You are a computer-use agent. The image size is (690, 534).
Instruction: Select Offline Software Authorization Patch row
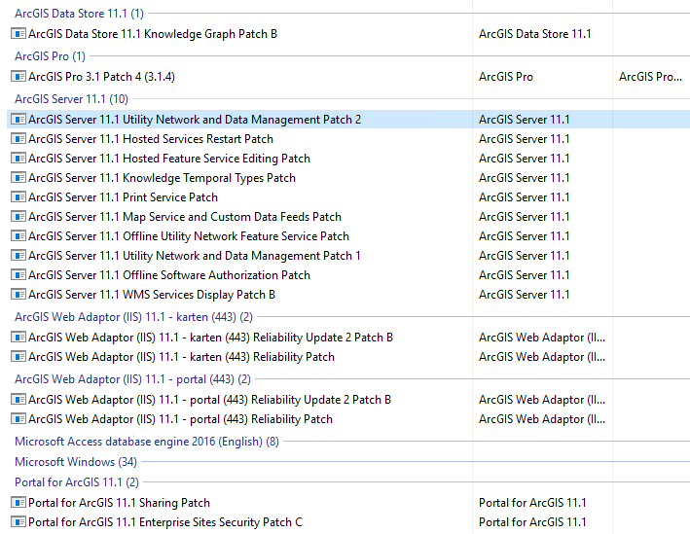169,275
